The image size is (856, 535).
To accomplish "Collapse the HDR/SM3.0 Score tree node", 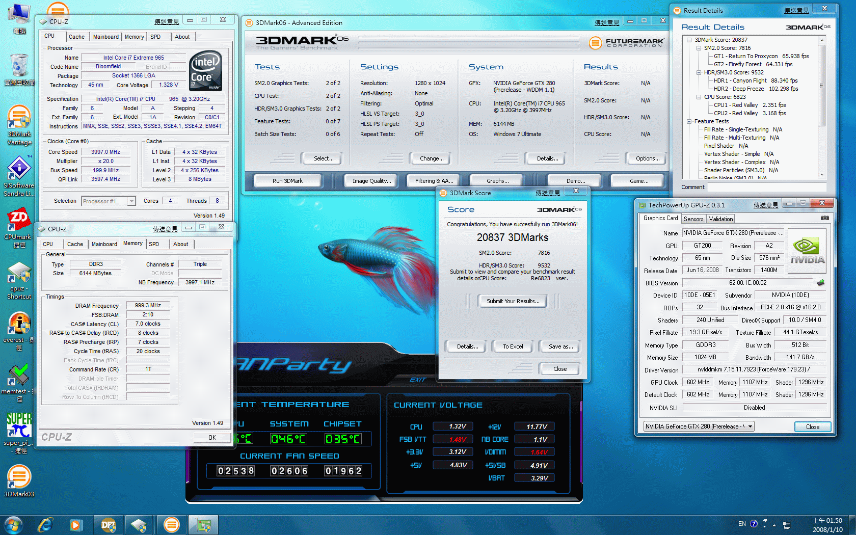I will [x=699, y=72].
